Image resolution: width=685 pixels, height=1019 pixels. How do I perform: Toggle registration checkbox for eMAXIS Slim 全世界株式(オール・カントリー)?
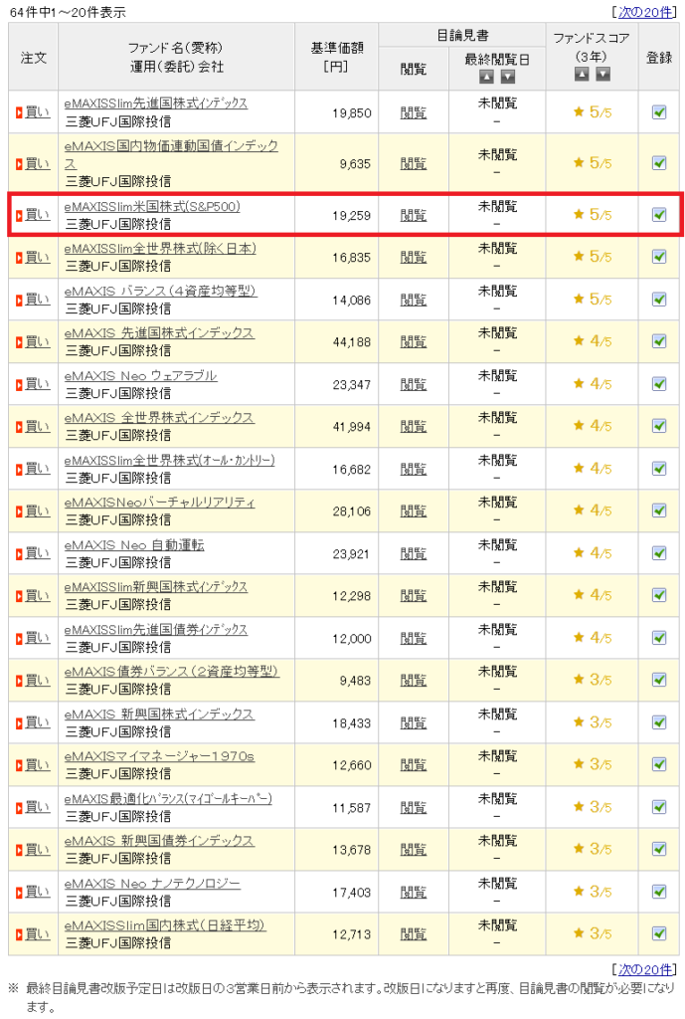pyautogui.click(x=659, y=468)
